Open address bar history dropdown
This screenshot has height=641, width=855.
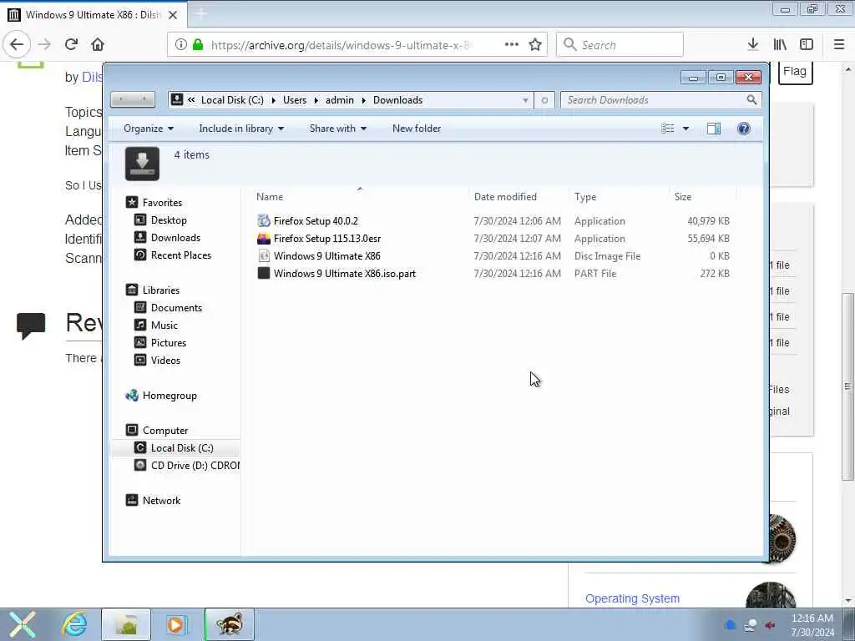(525, 100)
